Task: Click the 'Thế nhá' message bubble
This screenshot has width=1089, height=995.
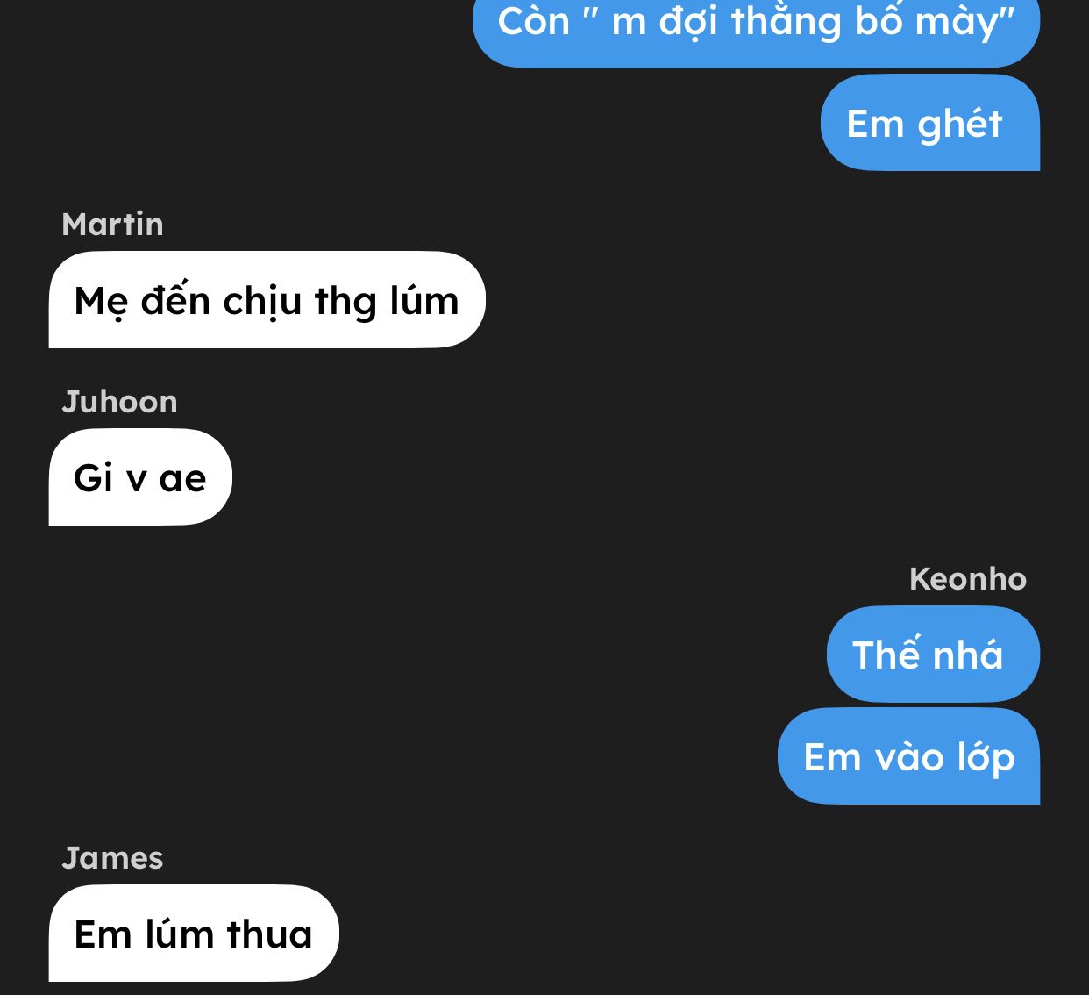Action: 933,655
